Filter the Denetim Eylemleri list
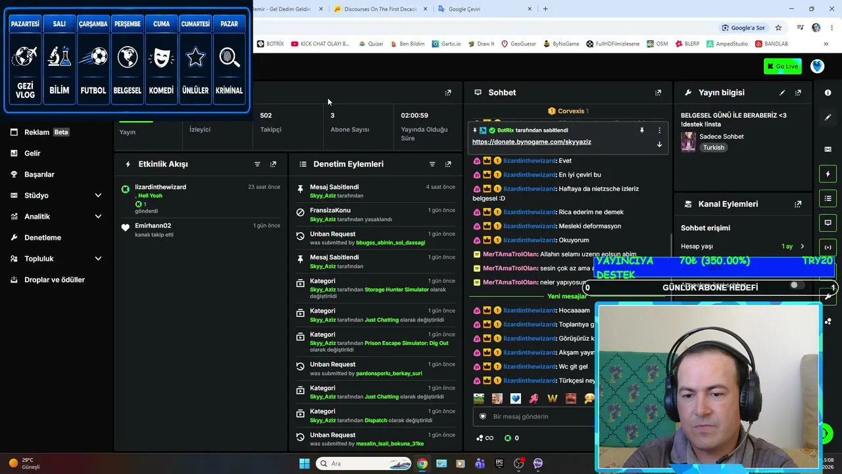The height and width of the screenshot is (474, 842). [432, 164]
